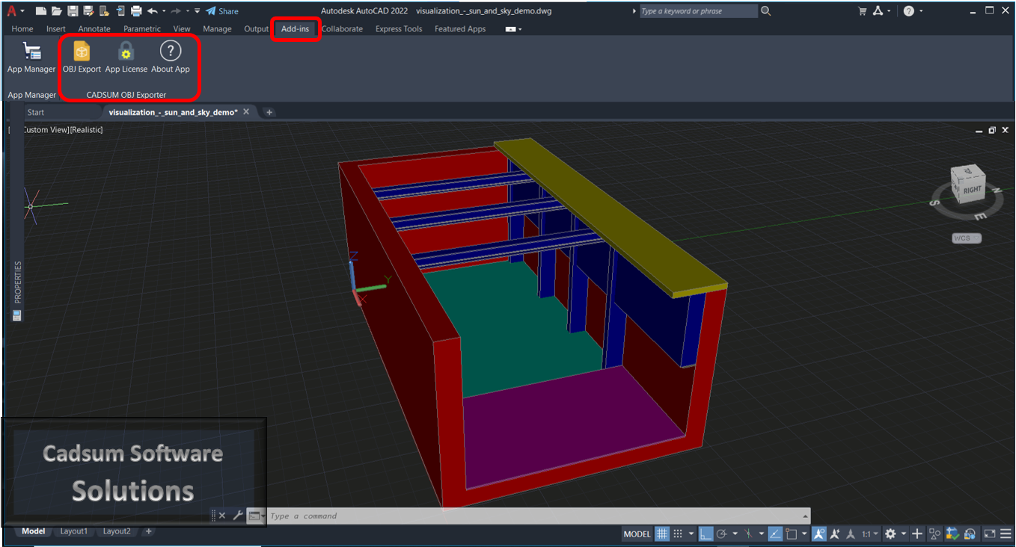Select the Annotate ribbon tab
This screenshot has height=547, width=1016.
94,29
